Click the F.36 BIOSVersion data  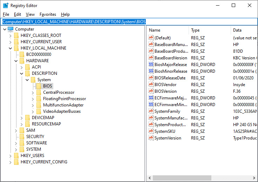237,91
